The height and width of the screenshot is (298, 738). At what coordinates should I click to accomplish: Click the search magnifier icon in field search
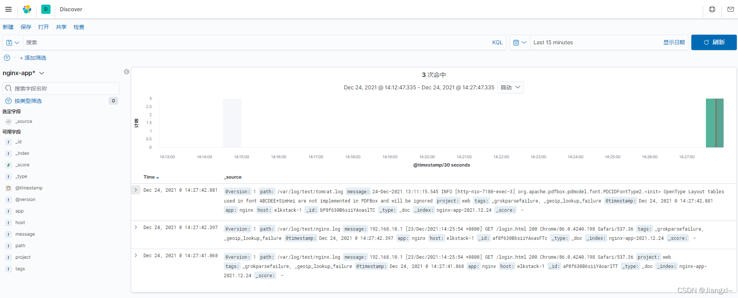[x=8, y=89]
